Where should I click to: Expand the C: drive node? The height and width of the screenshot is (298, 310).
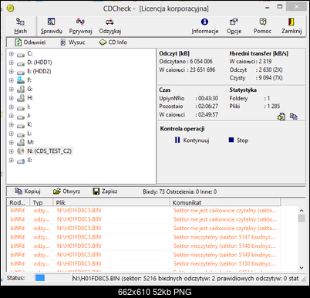coord(11,54)
